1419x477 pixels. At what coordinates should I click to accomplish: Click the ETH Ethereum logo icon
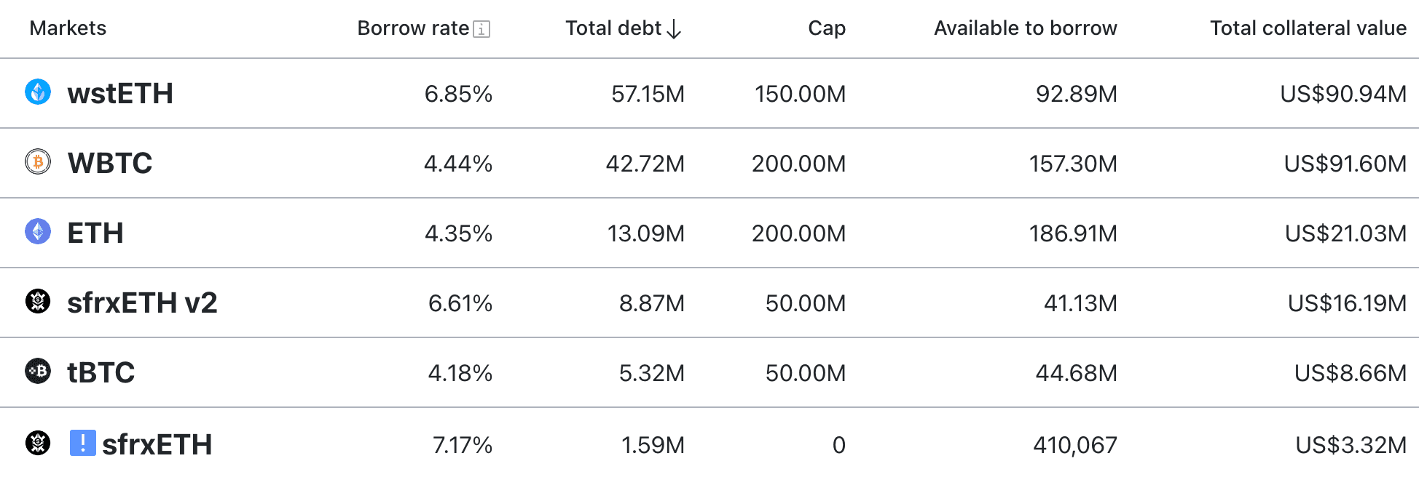point(39,233)
